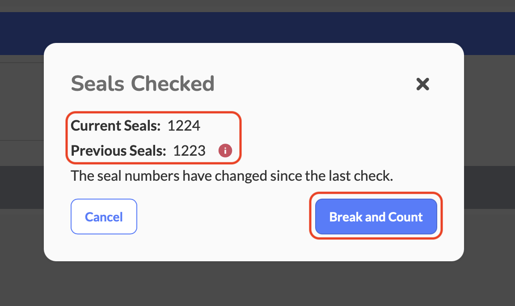Click the dark gray band left of dialog
Viewport: 515px width, 306px height.
click(21, 187)
